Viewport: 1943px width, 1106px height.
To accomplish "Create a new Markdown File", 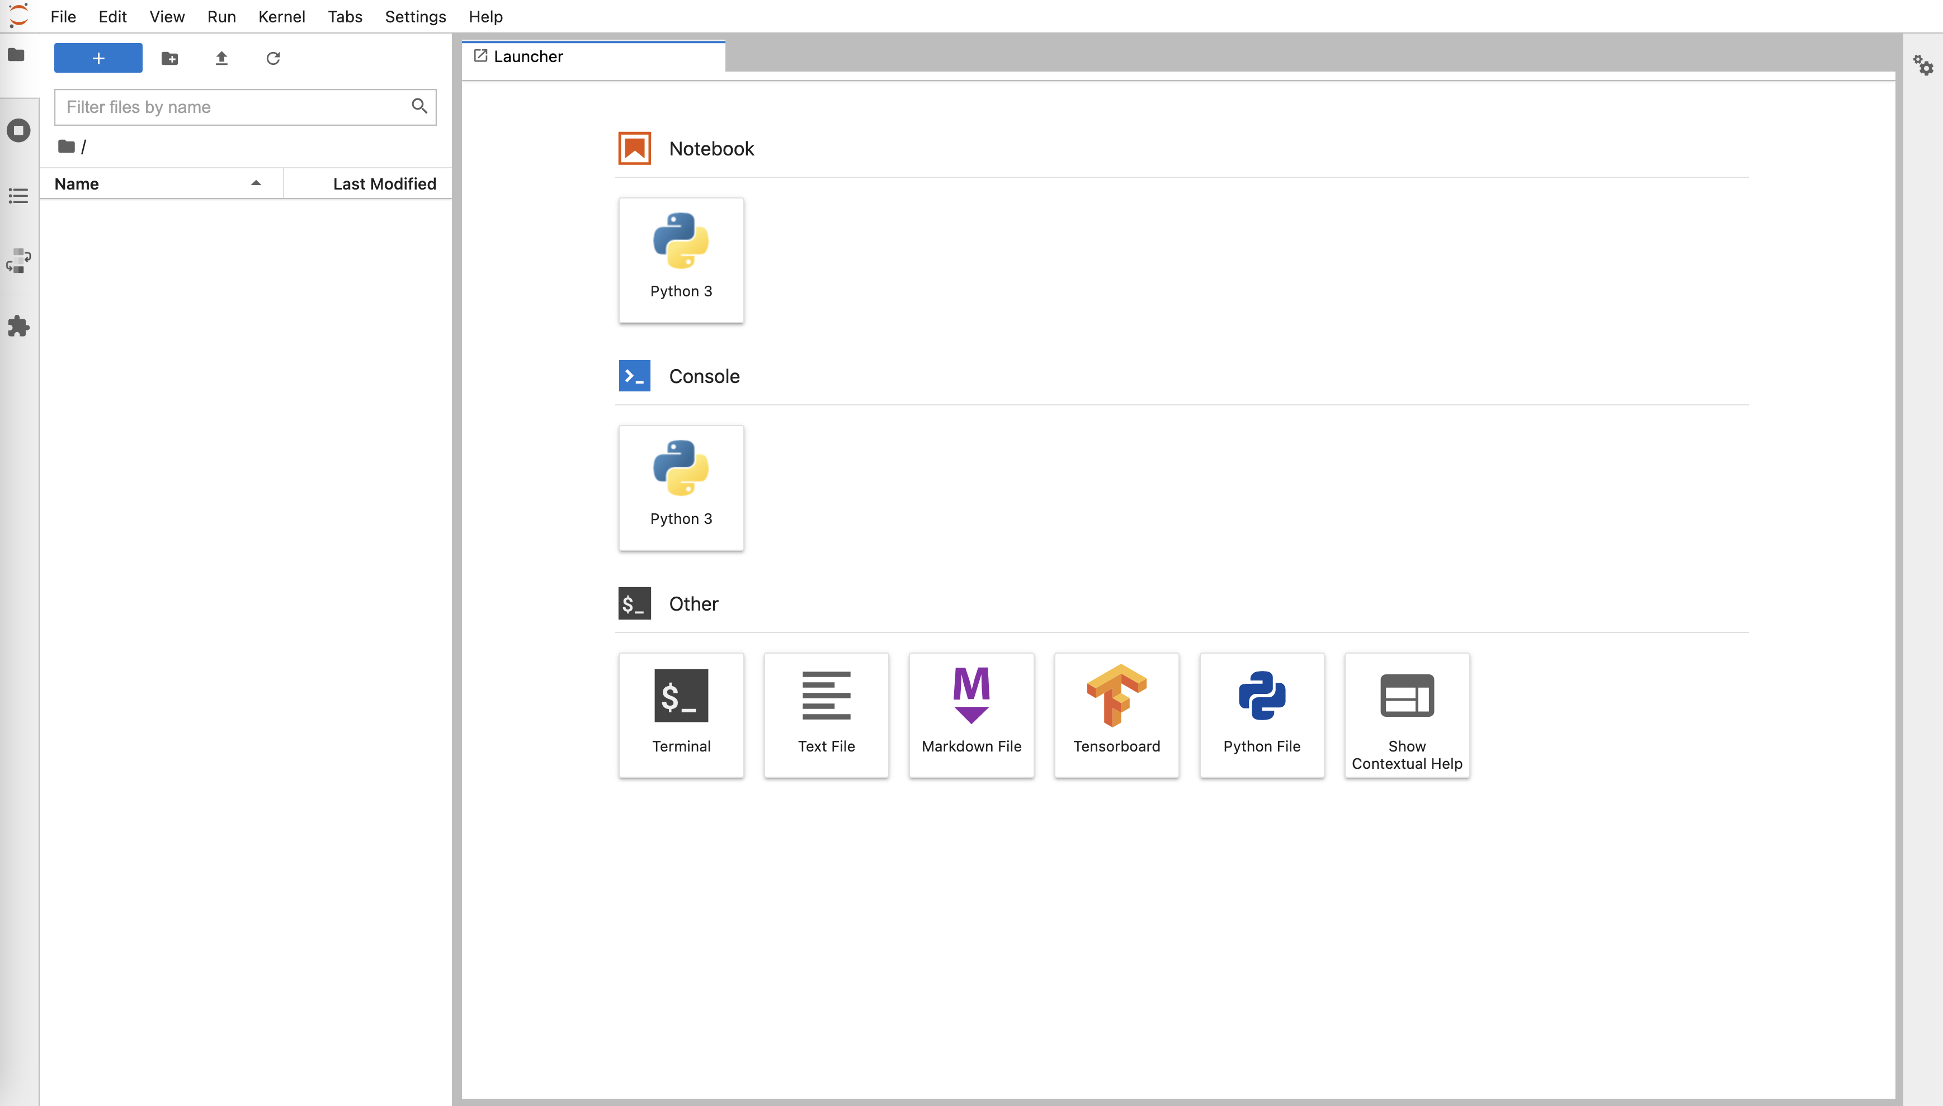I will click(x=971, y=715).
